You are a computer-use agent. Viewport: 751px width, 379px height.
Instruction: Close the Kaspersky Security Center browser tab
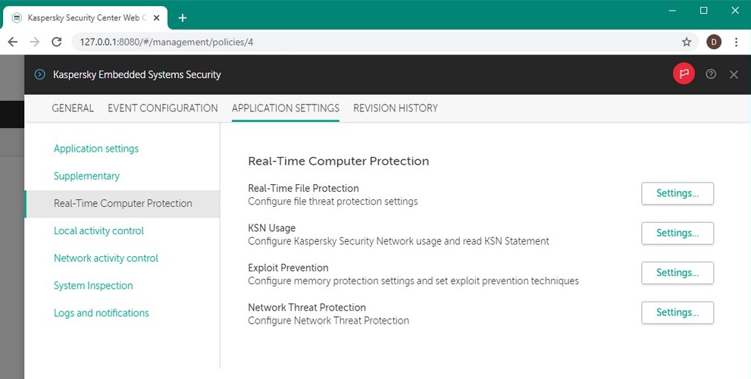click(157, 17)
